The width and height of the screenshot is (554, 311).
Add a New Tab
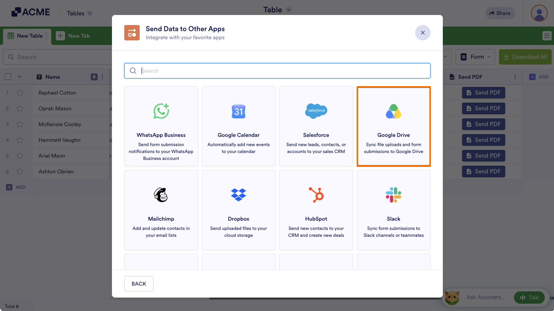[x=73, y=36]
